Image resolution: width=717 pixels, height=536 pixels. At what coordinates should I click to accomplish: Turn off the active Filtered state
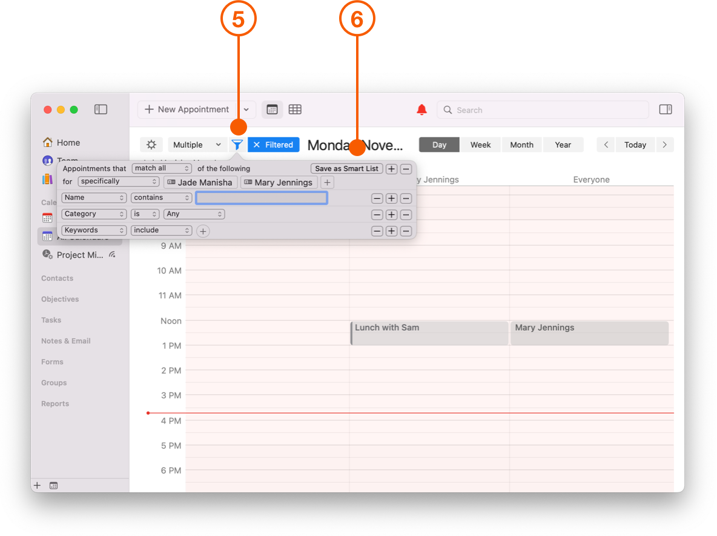[273, 145]
